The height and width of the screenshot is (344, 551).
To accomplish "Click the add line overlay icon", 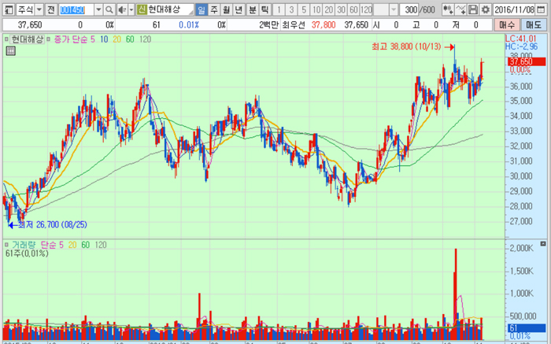I will 460,9.
